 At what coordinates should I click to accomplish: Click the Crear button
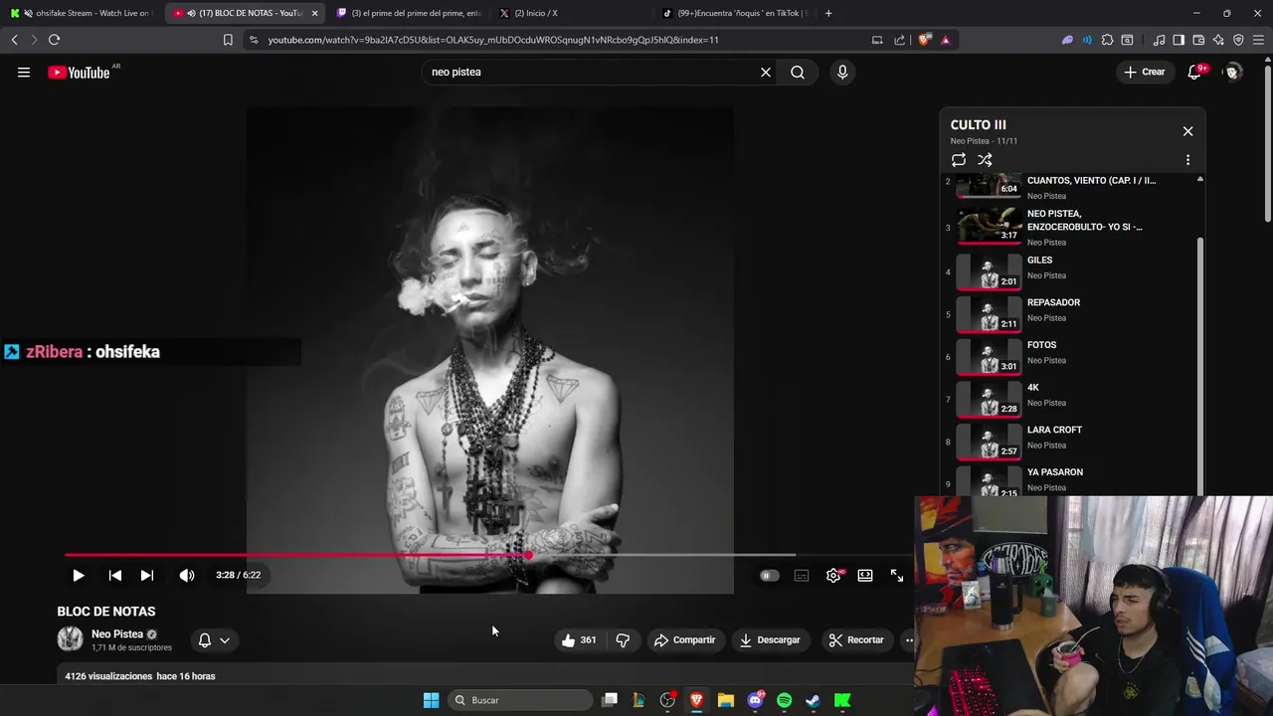pyautogui.click(x=1144, y=72)
